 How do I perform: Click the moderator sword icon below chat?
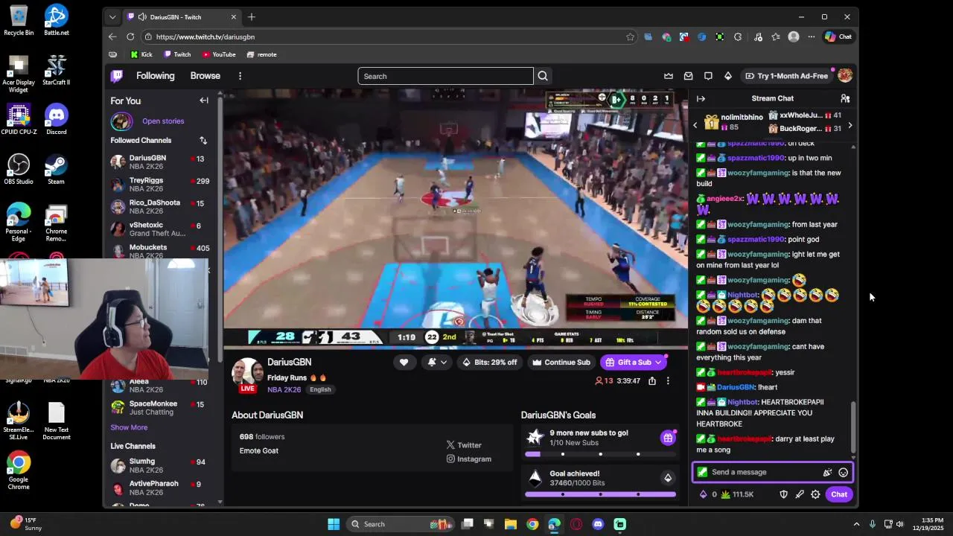(800, 494)
